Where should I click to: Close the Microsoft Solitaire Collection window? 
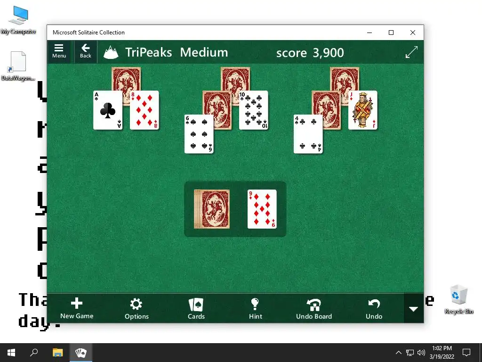(x=413, y=33)
